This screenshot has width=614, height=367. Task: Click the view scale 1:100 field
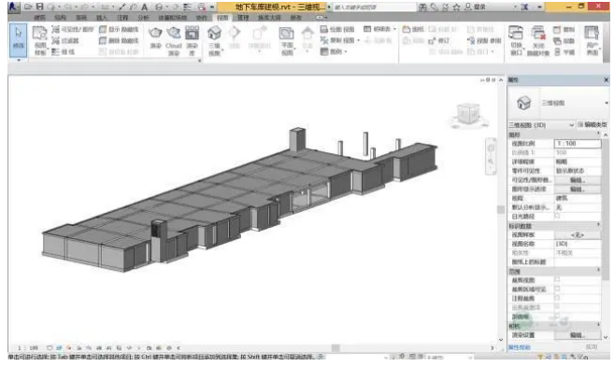[x=578, y=144]
